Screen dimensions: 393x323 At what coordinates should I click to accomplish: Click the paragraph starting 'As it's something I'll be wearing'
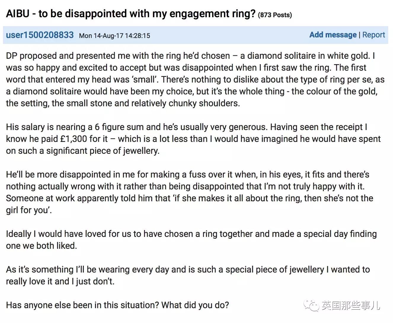[x=188, y=275]
